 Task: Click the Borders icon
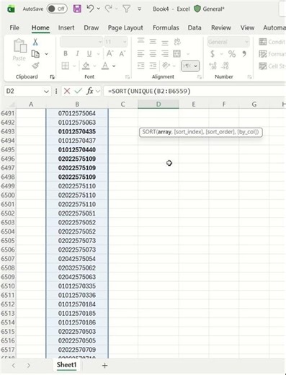pyautogui.click(x=66, y=66)
